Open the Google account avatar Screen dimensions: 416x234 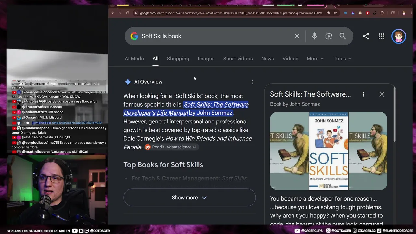coord(399,36)
